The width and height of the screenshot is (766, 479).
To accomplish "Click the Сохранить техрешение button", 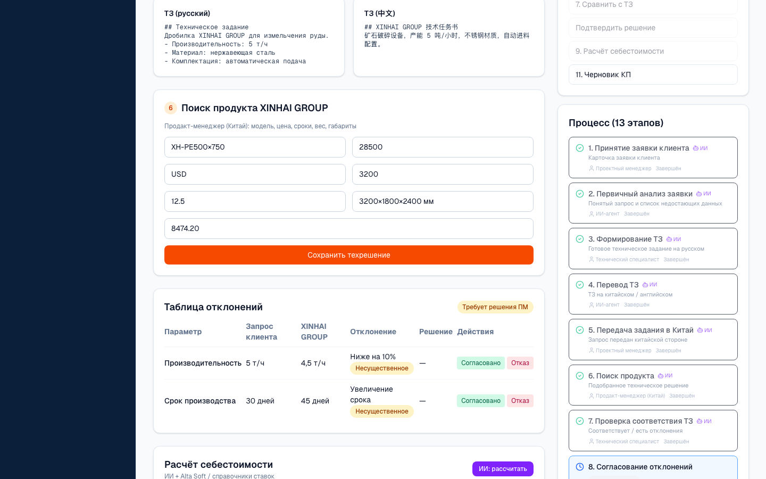I will click(x=349, y=255).
